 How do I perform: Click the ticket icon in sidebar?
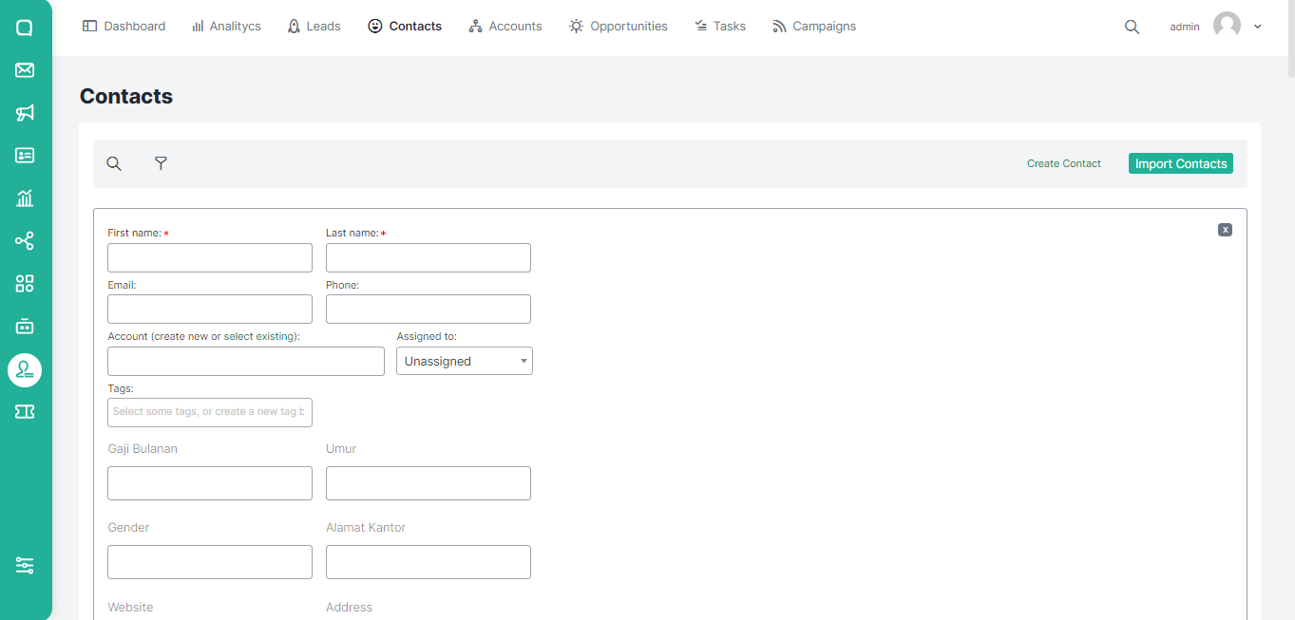pyautogui.click(x=25, y=411)
